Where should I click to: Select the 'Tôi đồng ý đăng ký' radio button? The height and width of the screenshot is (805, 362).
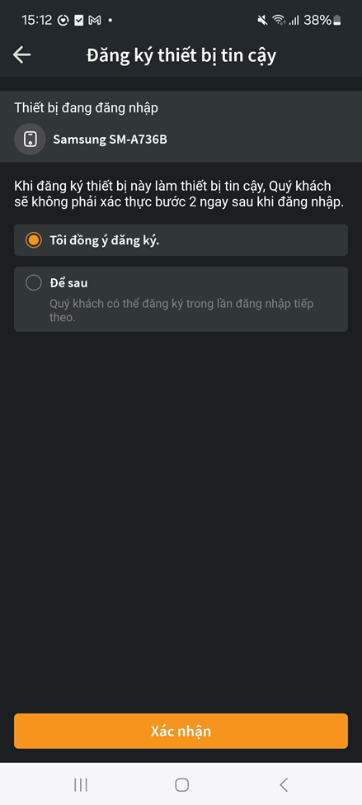(x=33, y=239)
